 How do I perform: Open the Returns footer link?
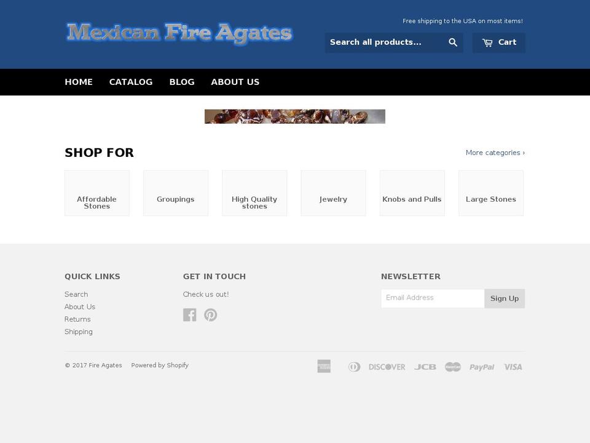tap(77, 319)
